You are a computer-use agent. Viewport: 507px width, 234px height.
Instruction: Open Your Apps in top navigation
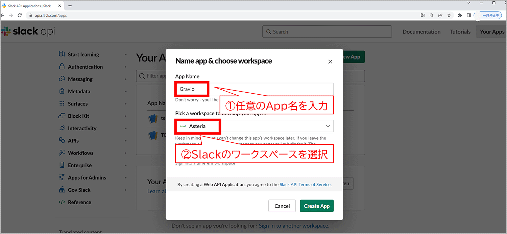coord(492,31)
